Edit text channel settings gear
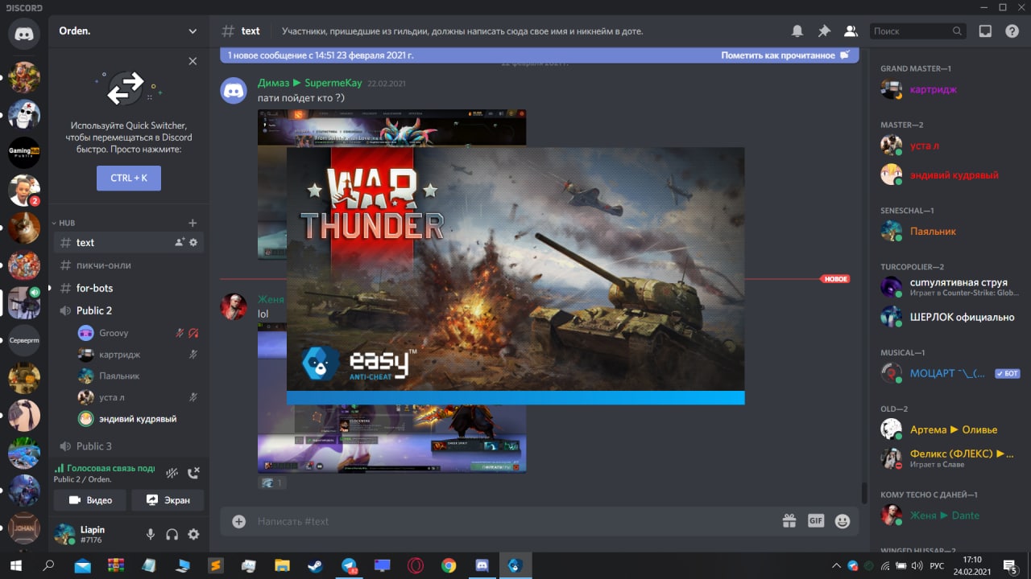 tap(193, 242)
